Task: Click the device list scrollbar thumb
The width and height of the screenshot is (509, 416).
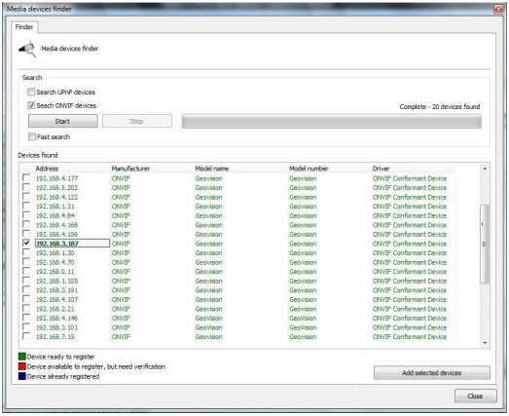Action: point(485,244)
